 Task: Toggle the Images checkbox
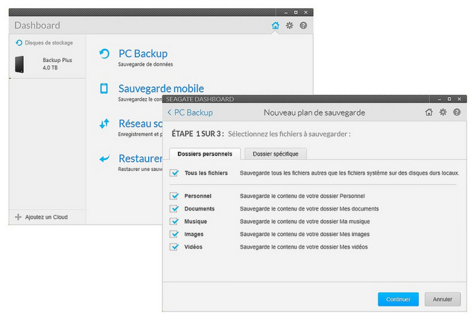174,234
